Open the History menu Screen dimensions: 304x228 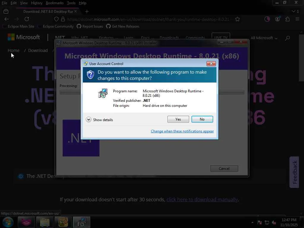click(37, 3)
